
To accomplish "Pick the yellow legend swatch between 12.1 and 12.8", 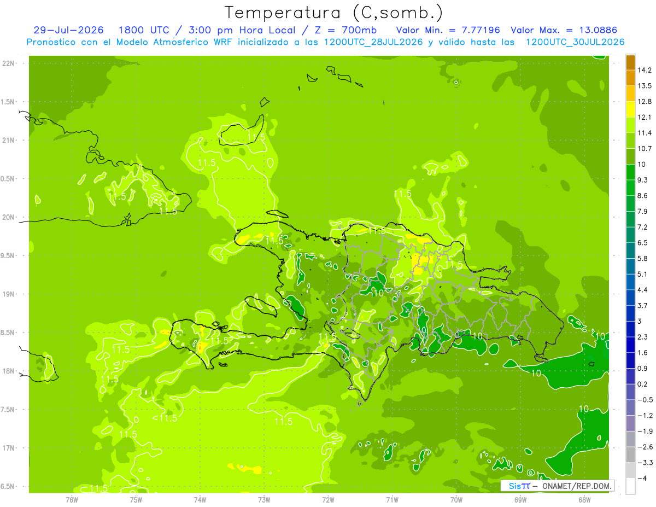I will (x=630, y=109).
